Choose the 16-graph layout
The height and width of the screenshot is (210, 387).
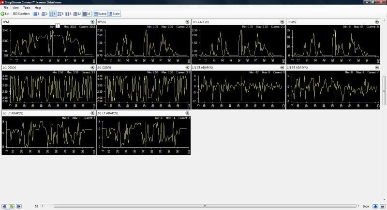(86, 14)
